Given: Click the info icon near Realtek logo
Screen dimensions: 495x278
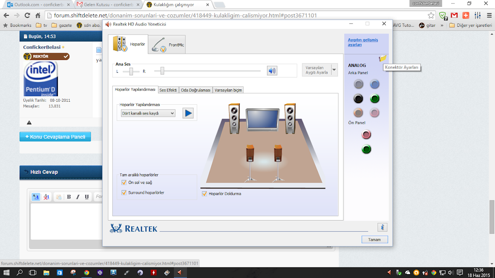Looking at the screenshot, I should tap(382, 227).
